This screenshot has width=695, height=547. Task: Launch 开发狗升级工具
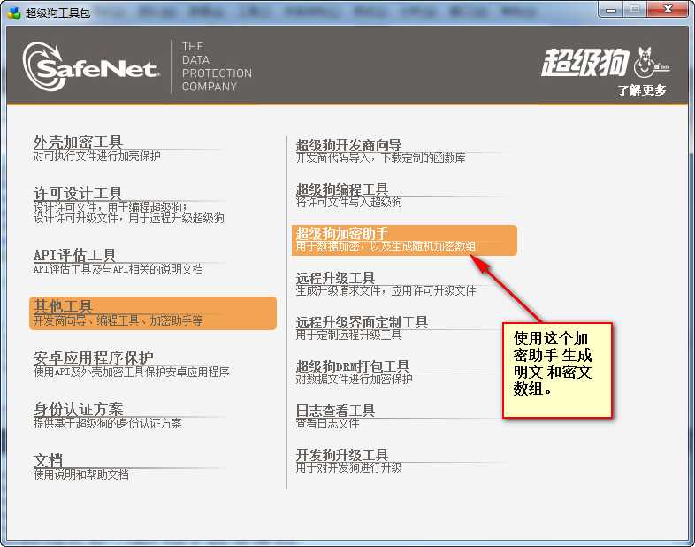[342, 455]
